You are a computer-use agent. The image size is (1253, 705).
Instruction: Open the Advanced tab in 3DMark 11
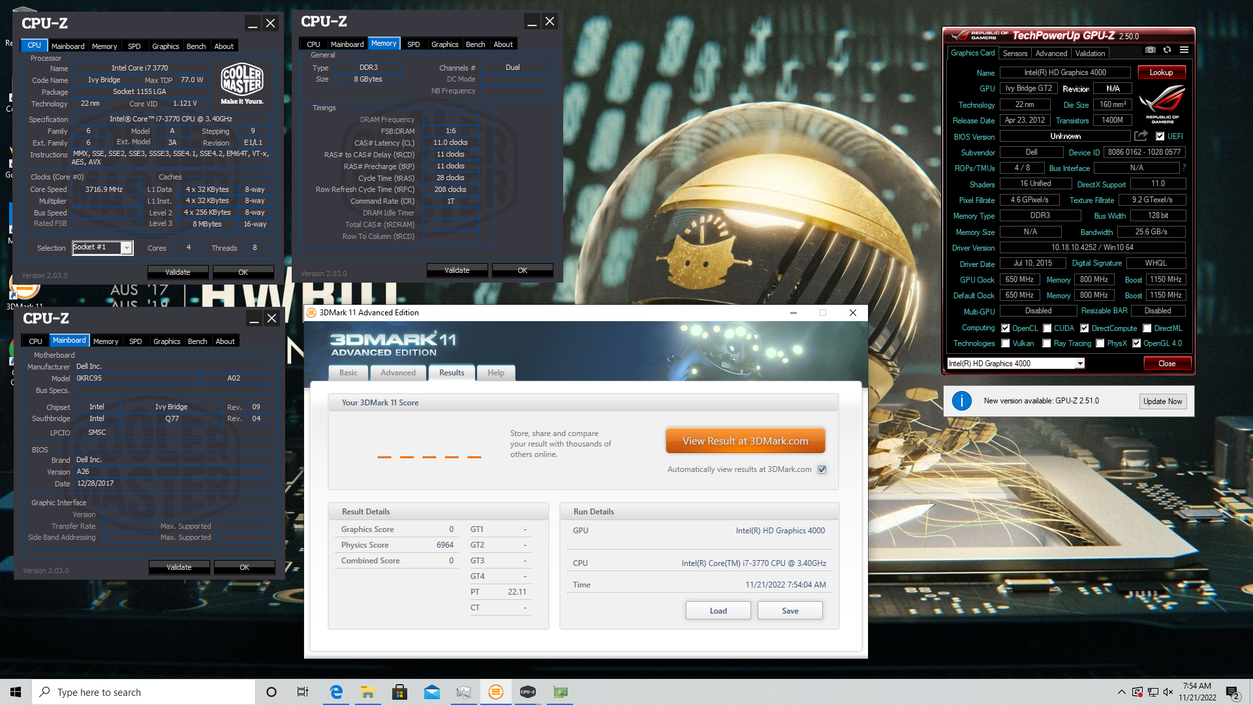pyautogui.click(x=398, y=373)
